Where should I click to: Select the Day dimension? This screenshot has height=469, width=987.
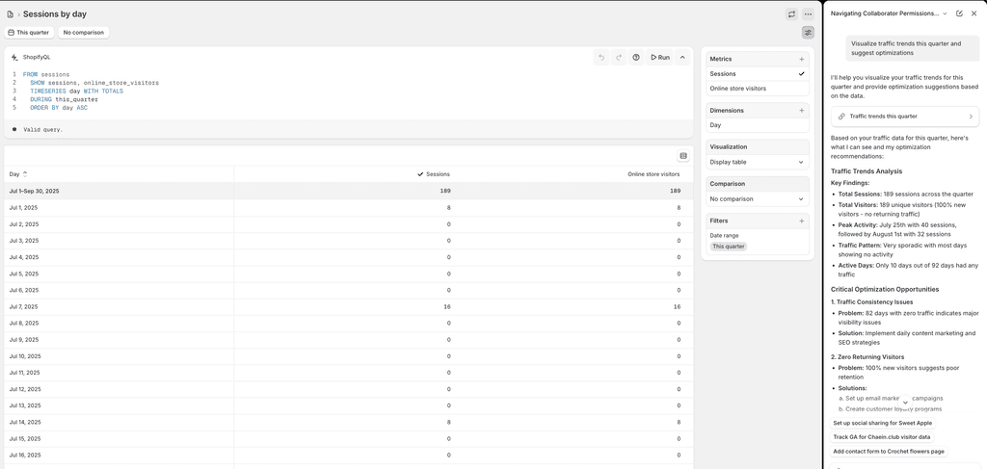point(758,125)
